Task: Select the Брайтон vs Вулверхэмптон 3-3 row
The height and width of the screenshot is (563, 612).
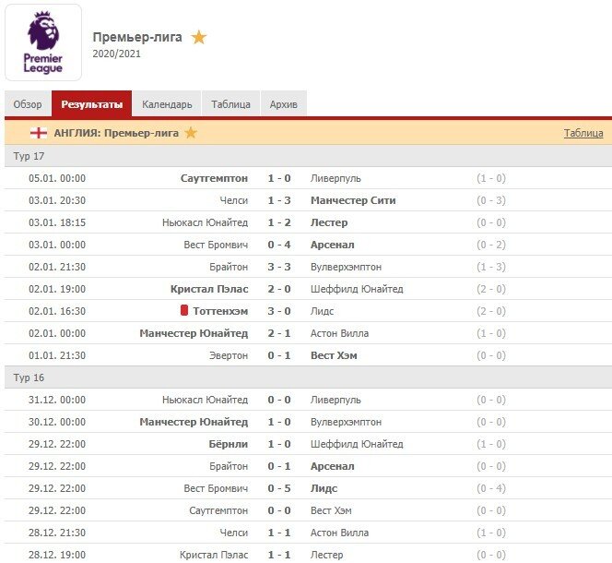Action: (279, 267)
